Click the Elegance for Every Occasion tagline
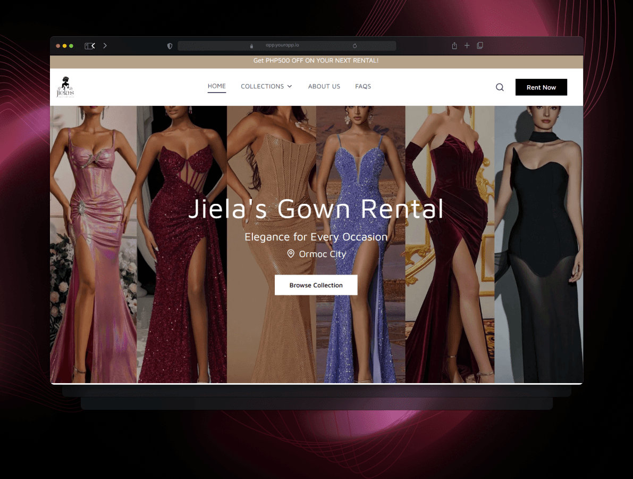Image resolution: width=633 pixels, height=479 pixels. coord(316,237)
